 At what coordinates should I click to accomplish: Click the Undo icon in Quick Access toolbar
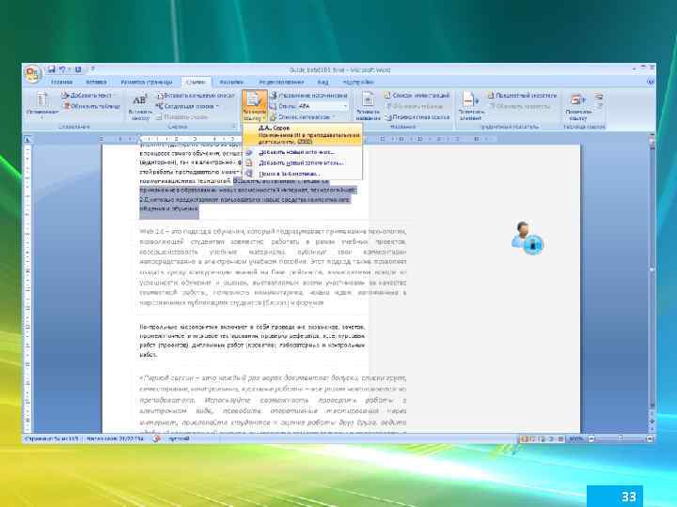pos(63,69)
